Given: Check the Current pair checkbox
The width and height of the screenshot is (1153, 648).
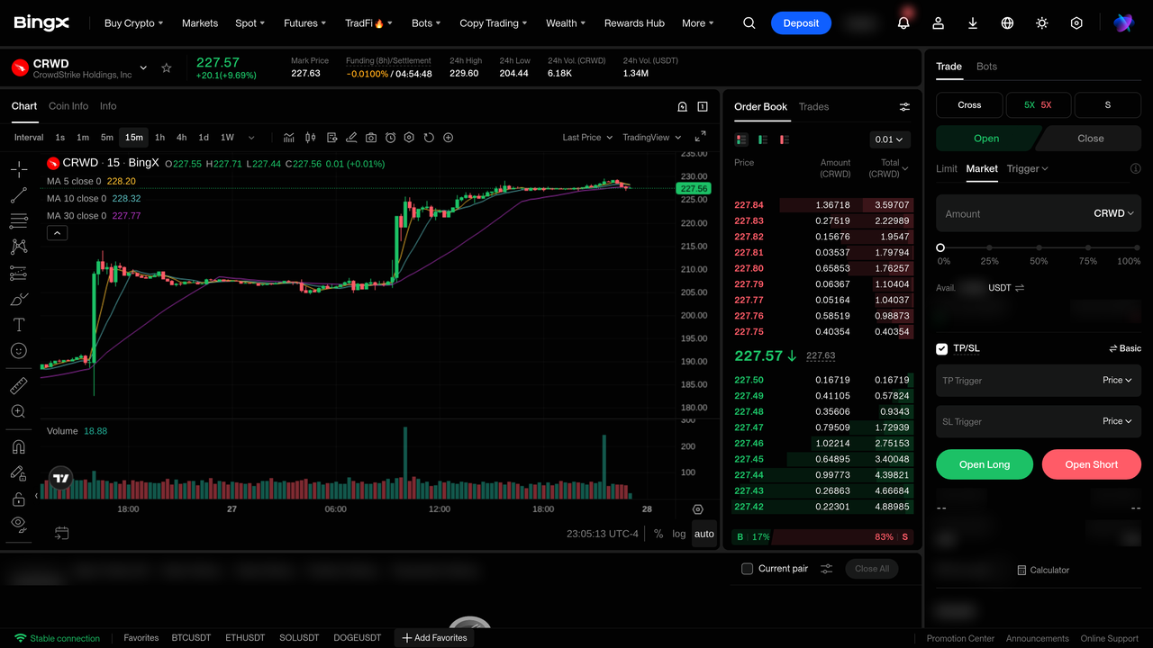Looking at the screenshot, I should click(x=747, y=569).
